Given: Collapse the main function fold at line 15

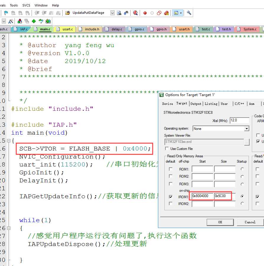Looking at the screenshot, I should (9, 141).
